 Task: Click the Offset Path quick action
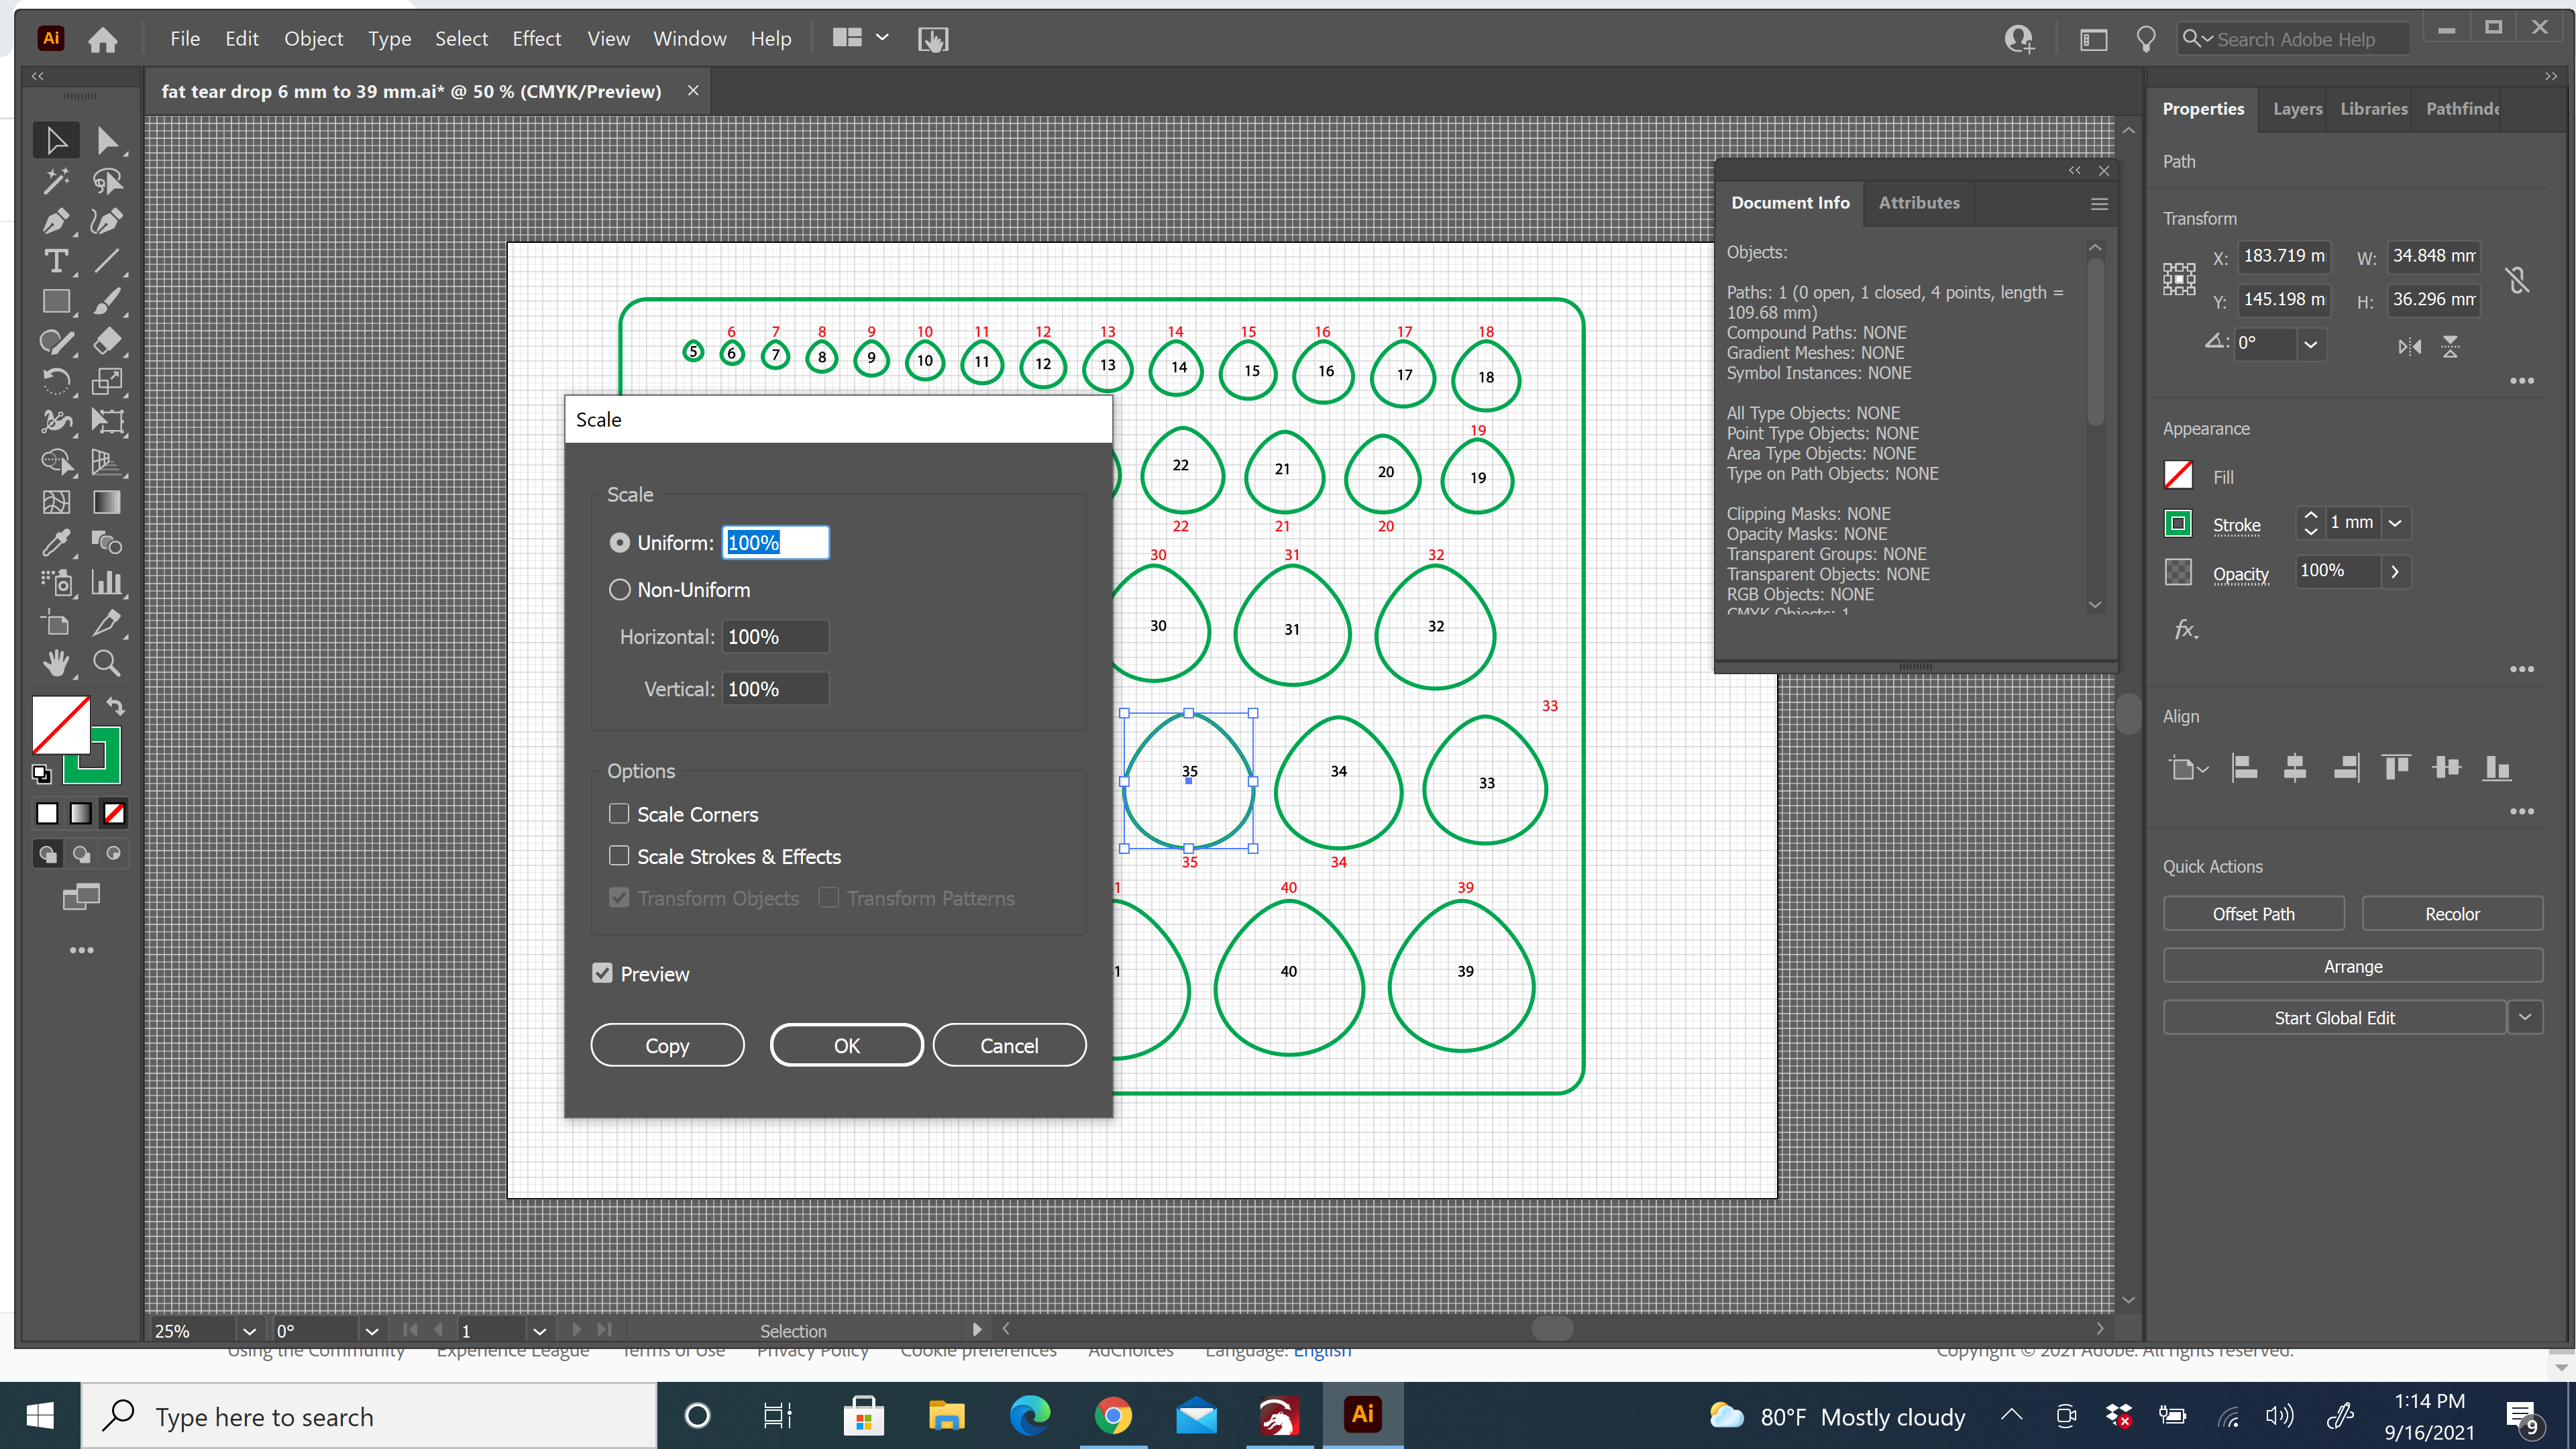(2254, 913)
